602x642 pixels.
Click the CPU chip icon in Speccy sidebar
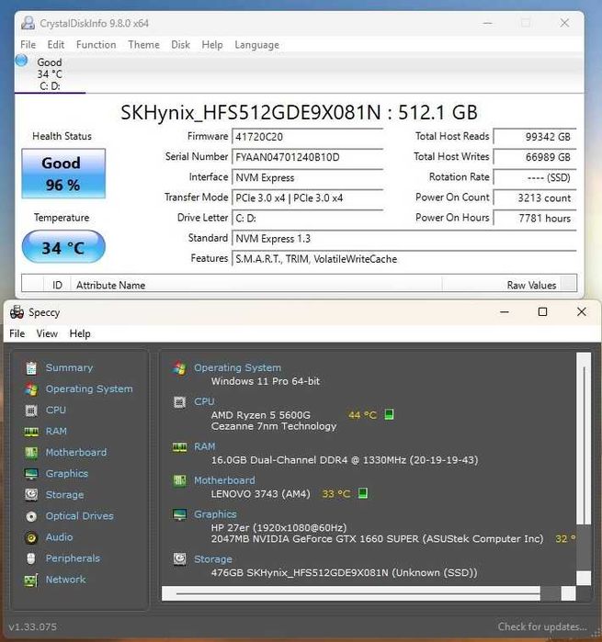[31, 411]
